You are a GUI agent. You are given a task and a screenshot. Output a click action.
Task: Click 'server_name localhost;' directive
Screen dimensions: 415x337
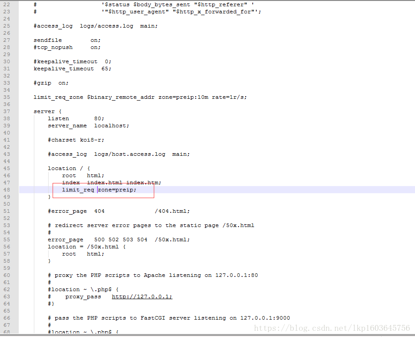pos(88,126)
